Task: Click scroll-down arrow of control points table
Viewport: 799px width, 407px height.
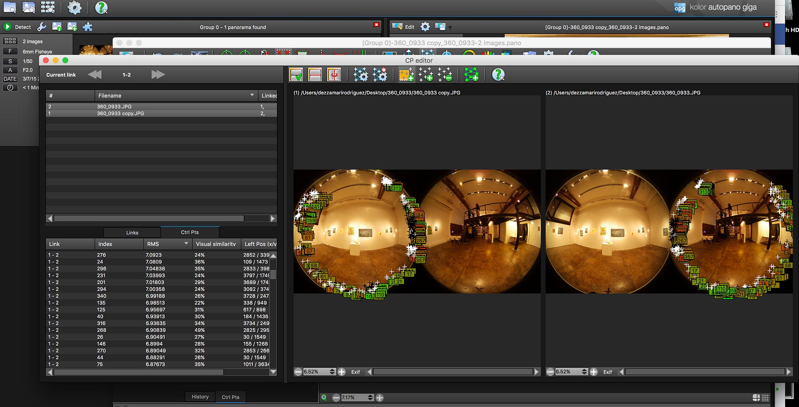Action: (x=273, y=372)
